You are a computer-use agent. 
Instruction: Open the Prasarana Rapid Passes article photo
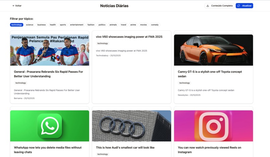[x=50, y=50]
